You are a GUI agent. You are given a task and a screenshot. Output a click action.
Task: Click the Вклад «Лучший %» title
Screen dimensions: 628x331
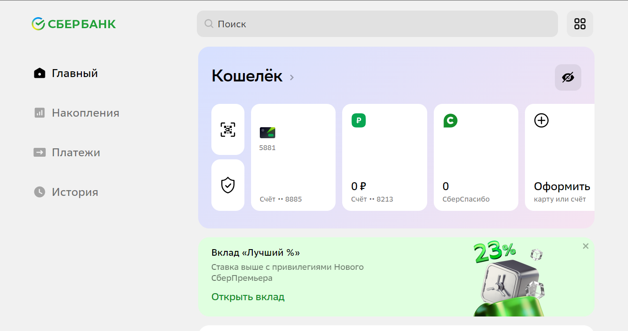(255, 253)
